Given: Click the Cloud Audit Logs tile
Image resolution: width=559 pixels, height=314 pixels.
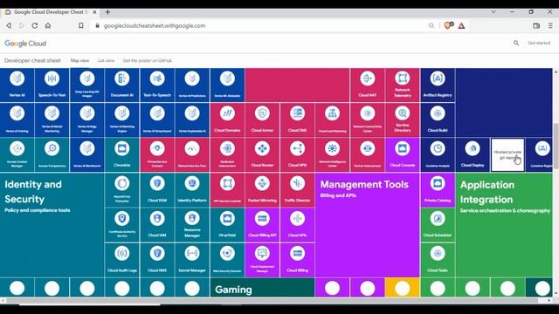Looking at the screenshot, I should [x=122, y=260].
